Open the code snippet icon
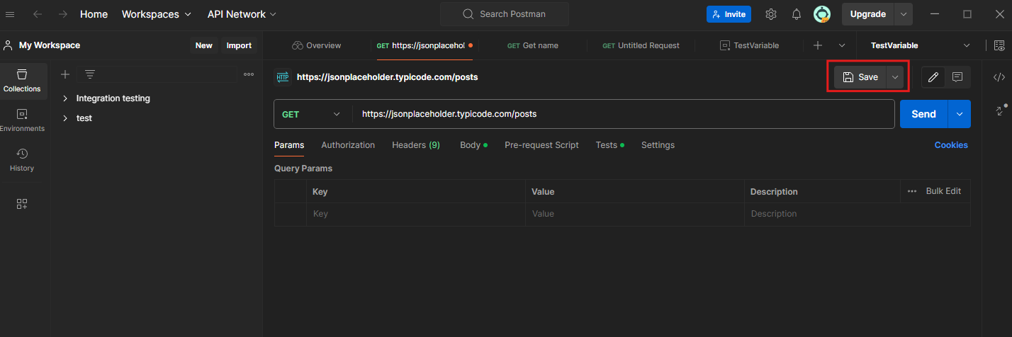The height and width of the screenshot is (337, 1012). pos(999,77)
